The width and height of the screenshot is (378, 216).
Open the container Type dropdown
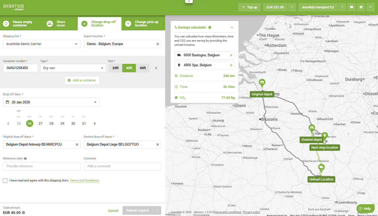(x=73, y=68)
